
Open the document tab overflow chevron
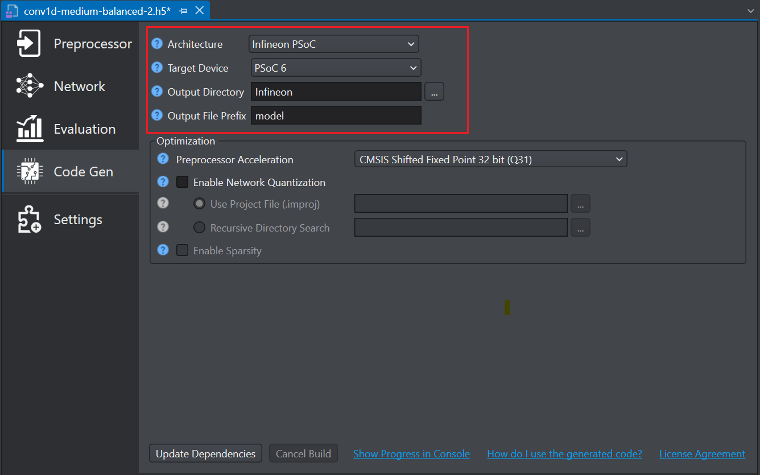coord(750,10)
